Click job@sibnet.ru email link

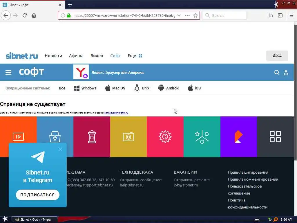click(186, 185)
